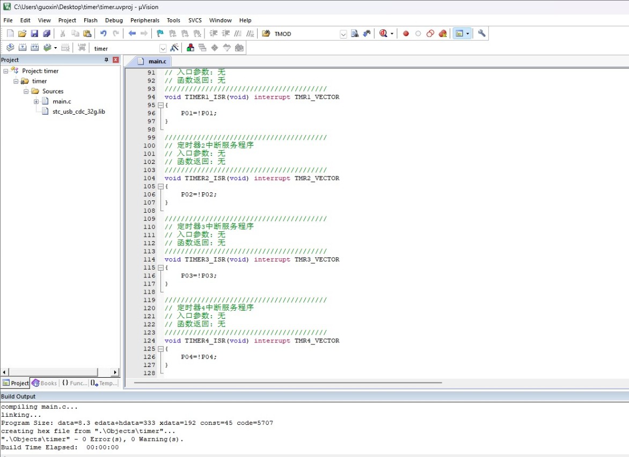Create a new file with the New icon
This screenshot has width=629, height=457.
pyautogui.click(x=10, y=34)
